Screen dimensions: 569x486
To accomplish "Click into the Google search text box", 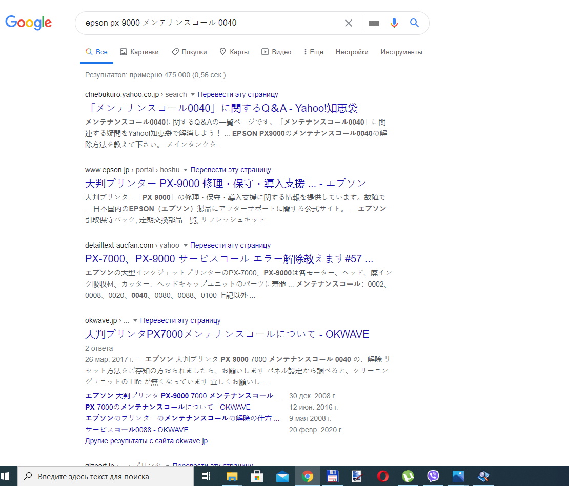I will pyautogui.click(x=211, y=23).
